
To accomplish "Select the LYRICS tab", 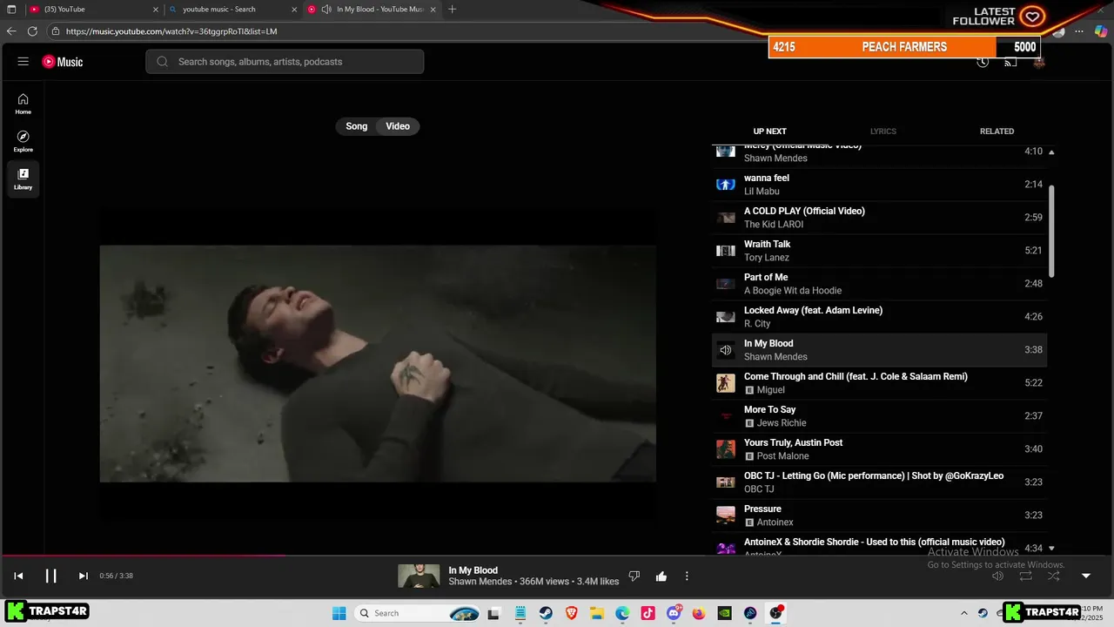I will (882, 131).
